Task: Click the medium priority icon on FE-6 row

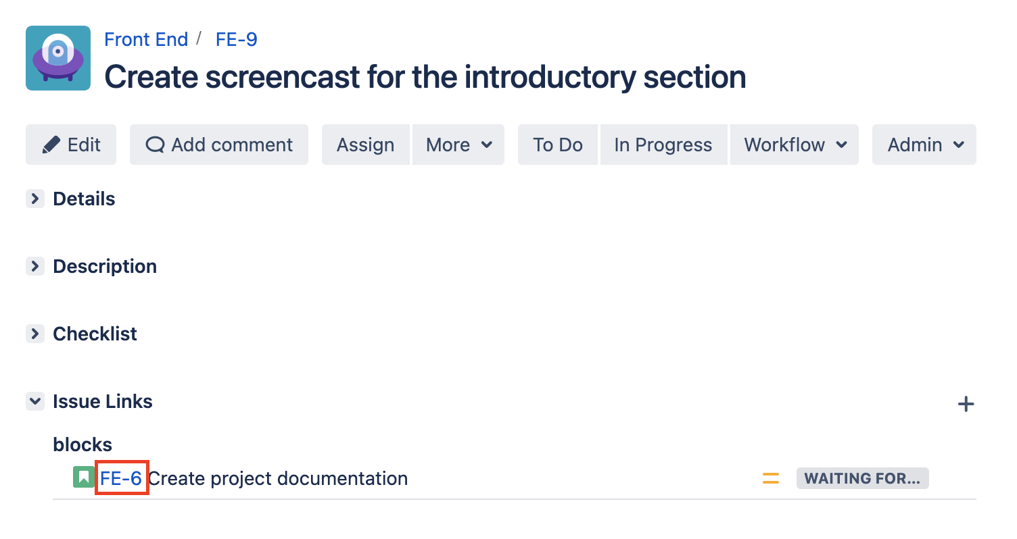Action: [x=771, y=479]
